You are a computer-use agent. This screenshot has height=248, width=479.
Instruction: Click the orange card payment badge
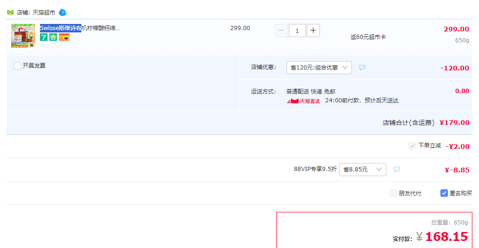[64, 37]
